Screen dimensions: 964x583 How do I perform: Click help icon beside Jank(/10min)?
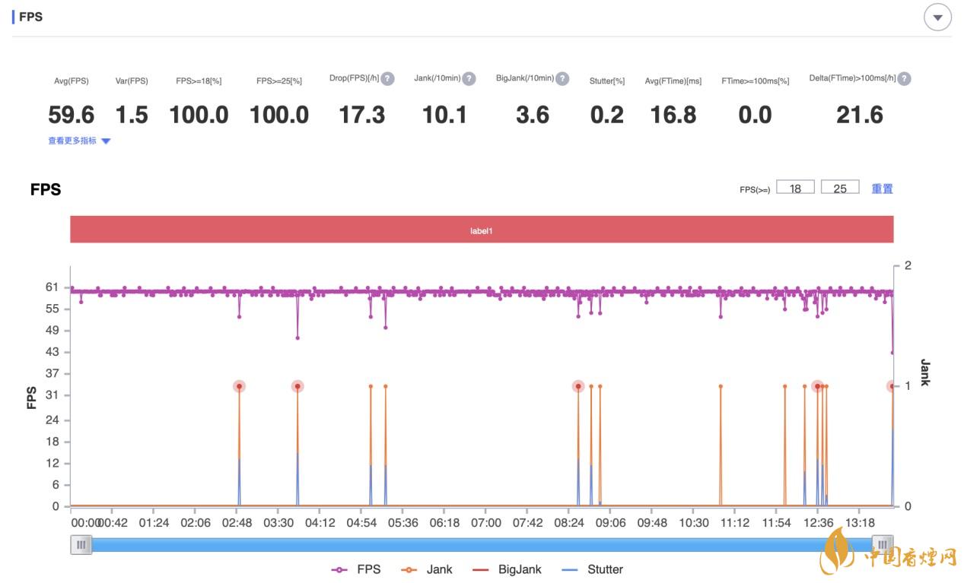(x=469, y=78)
